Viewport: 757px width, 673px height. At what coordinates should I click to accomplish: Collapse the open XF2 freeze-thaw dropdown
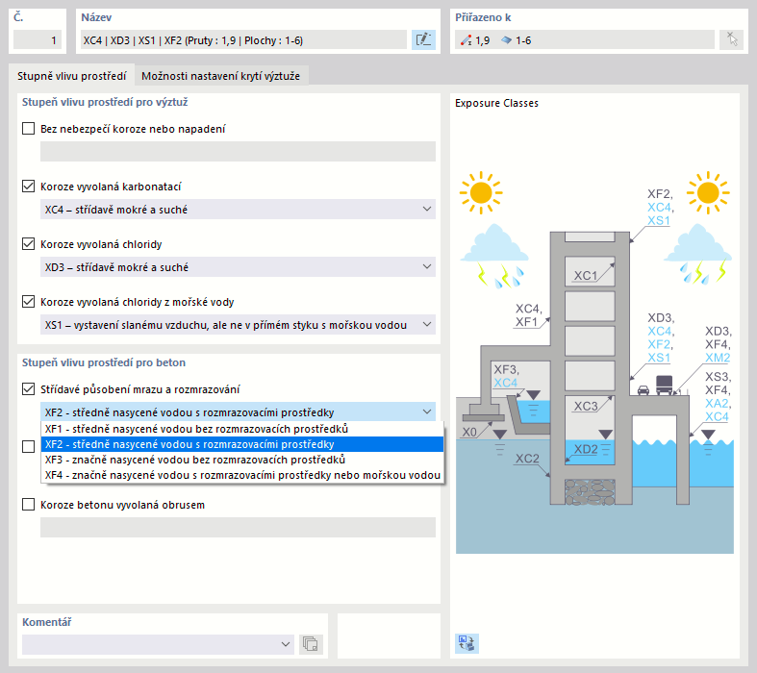click(x=238, y=412)
